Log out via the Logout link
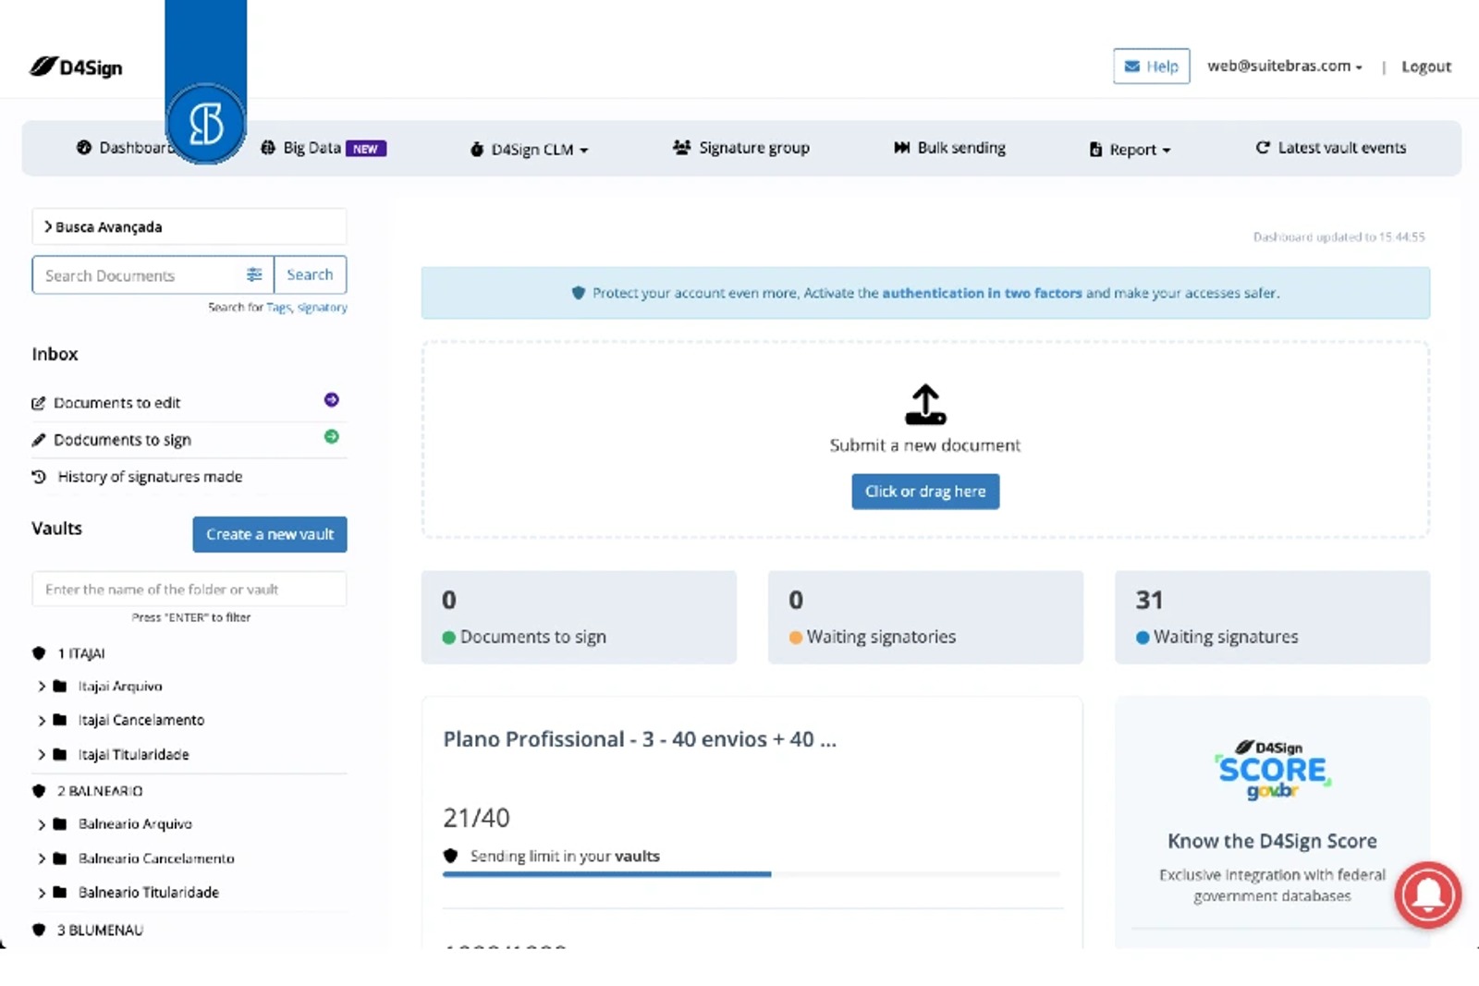Viewport: 1479px width, 986px height. pos(1426,67)
